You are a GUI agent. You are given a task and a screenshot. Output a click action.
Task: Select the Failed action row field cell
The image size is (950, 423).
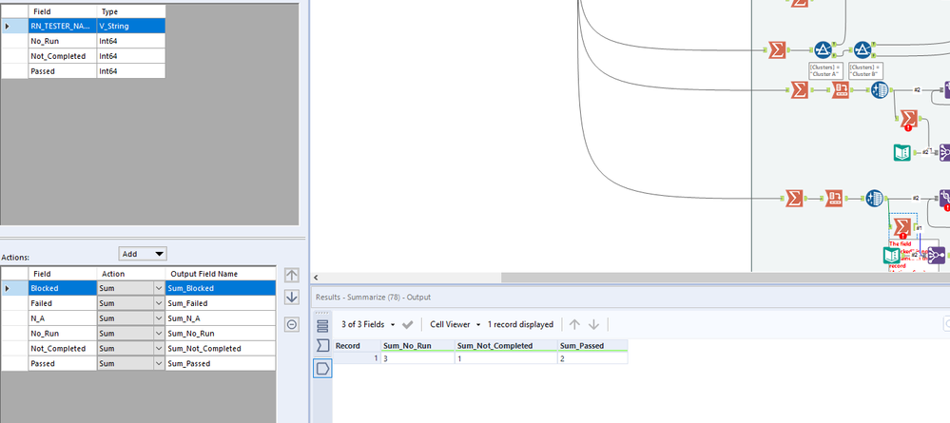(x=63, y=303)
